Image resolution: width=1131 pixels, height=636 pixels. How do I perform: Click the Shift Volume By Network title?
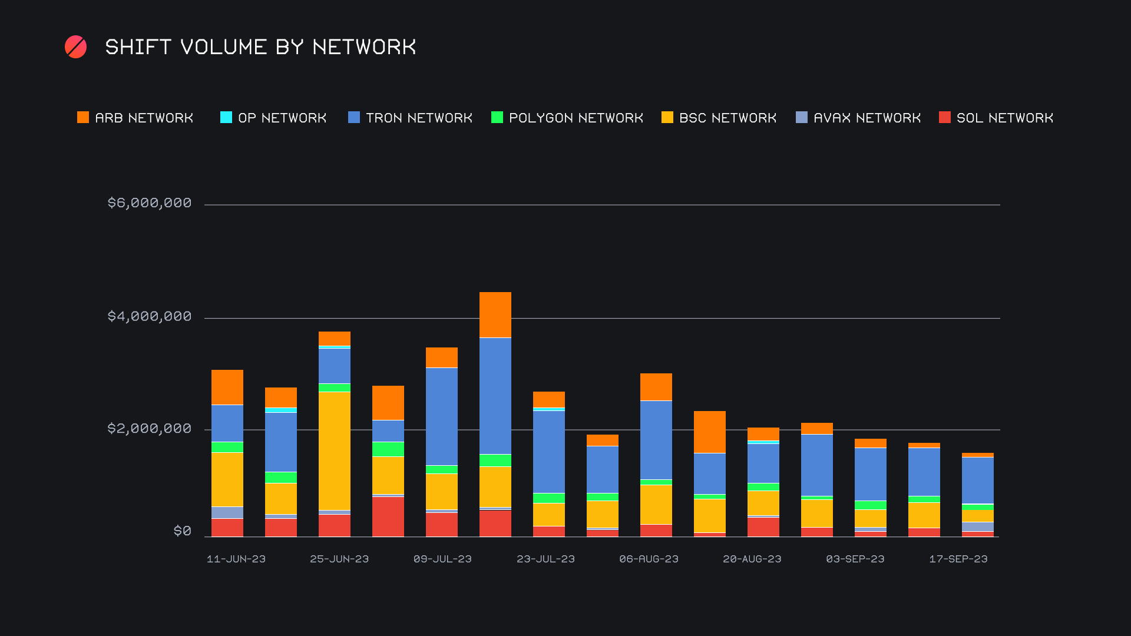point(260,47)
